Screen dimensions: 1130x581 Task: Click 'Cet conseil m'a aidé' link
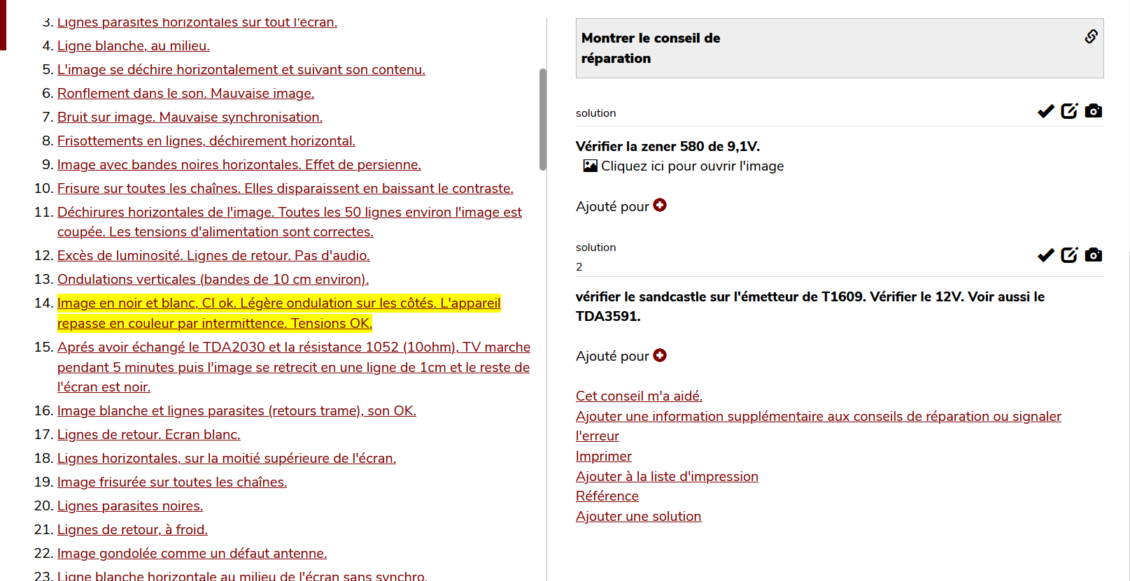coord(639,396)
